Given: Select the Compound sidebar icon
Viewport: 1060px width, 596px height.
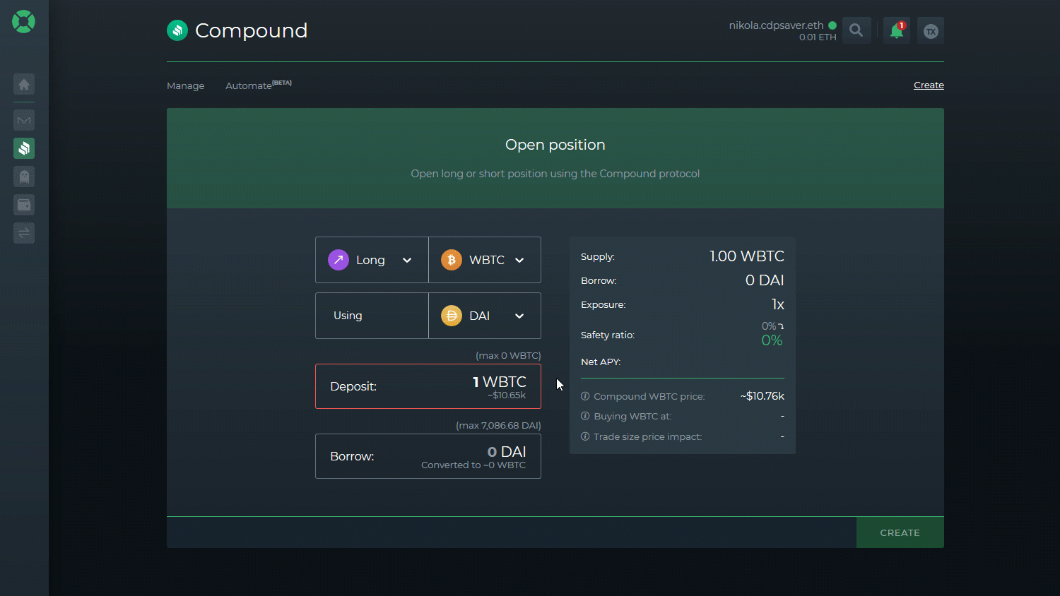Looking at the screenshot, I should [x=24, y=148].
